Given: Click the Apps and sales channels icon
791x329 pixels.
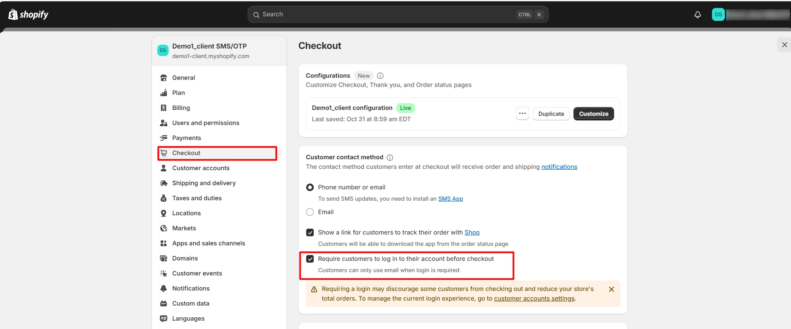Looking at the screenshot, I should [164, 243].
